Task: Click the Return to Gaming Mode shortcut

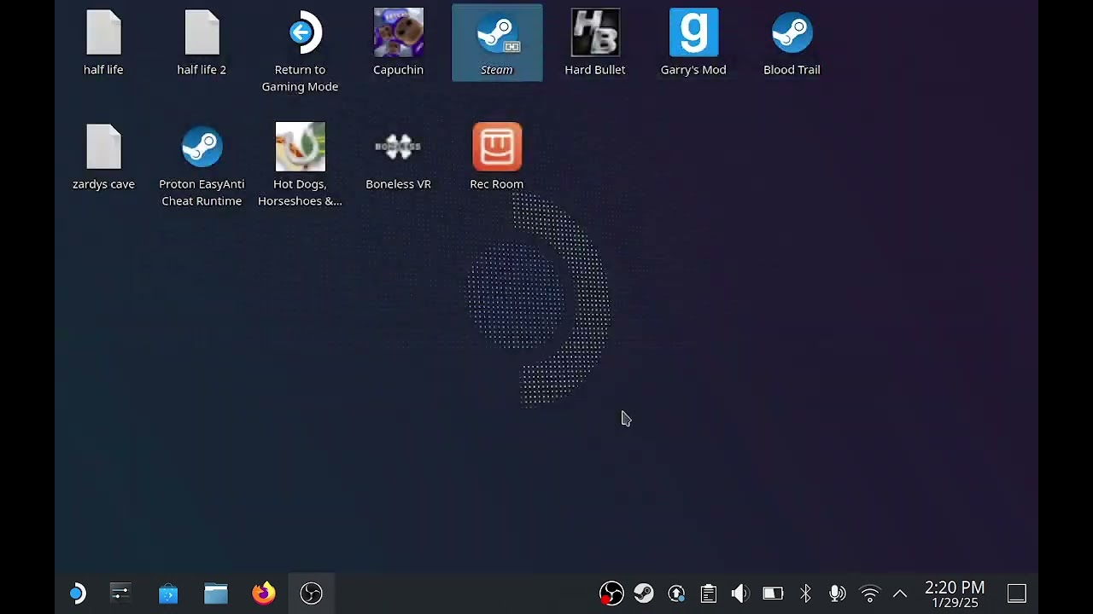Action: [x=300, y=51]
